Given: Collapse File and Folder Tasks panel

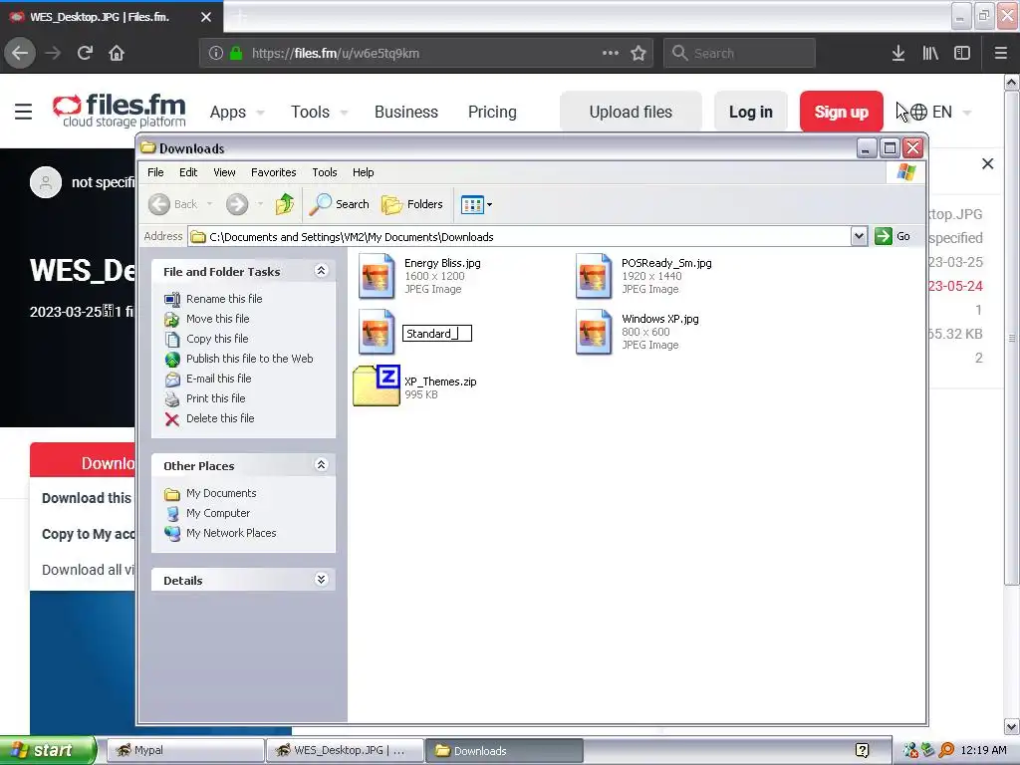Looking at the screenshot, I should [322, 271].
